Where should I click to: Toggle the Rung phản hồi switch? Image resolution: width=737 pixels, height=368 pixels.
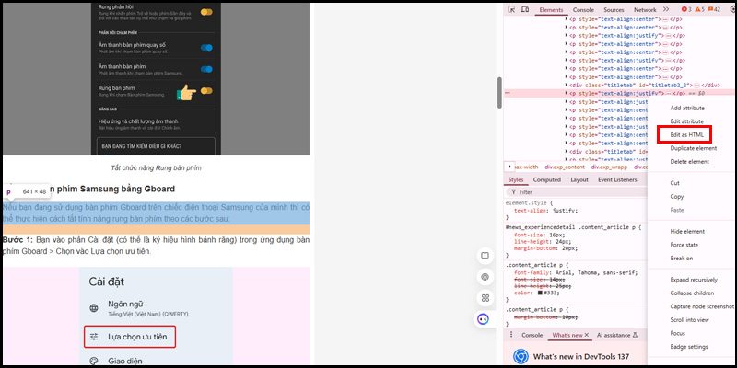point(206,12)
